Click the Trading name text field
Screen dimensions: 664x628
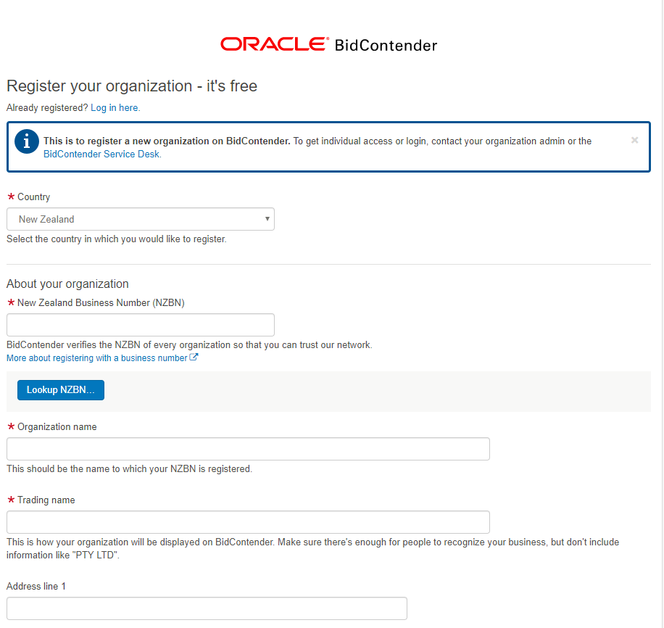click(x=247, y=521)
